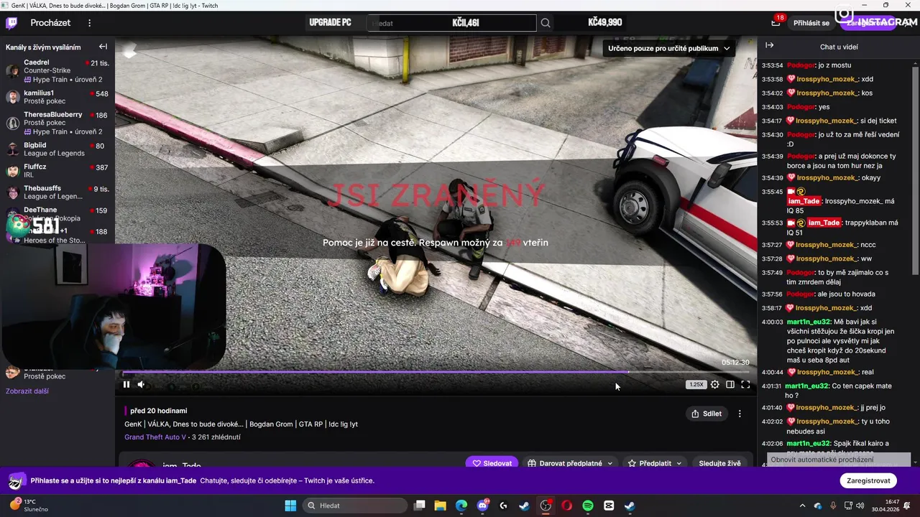920x517 pixels.
Task: Open video player settings gear
Action: (x=714, y=384)
